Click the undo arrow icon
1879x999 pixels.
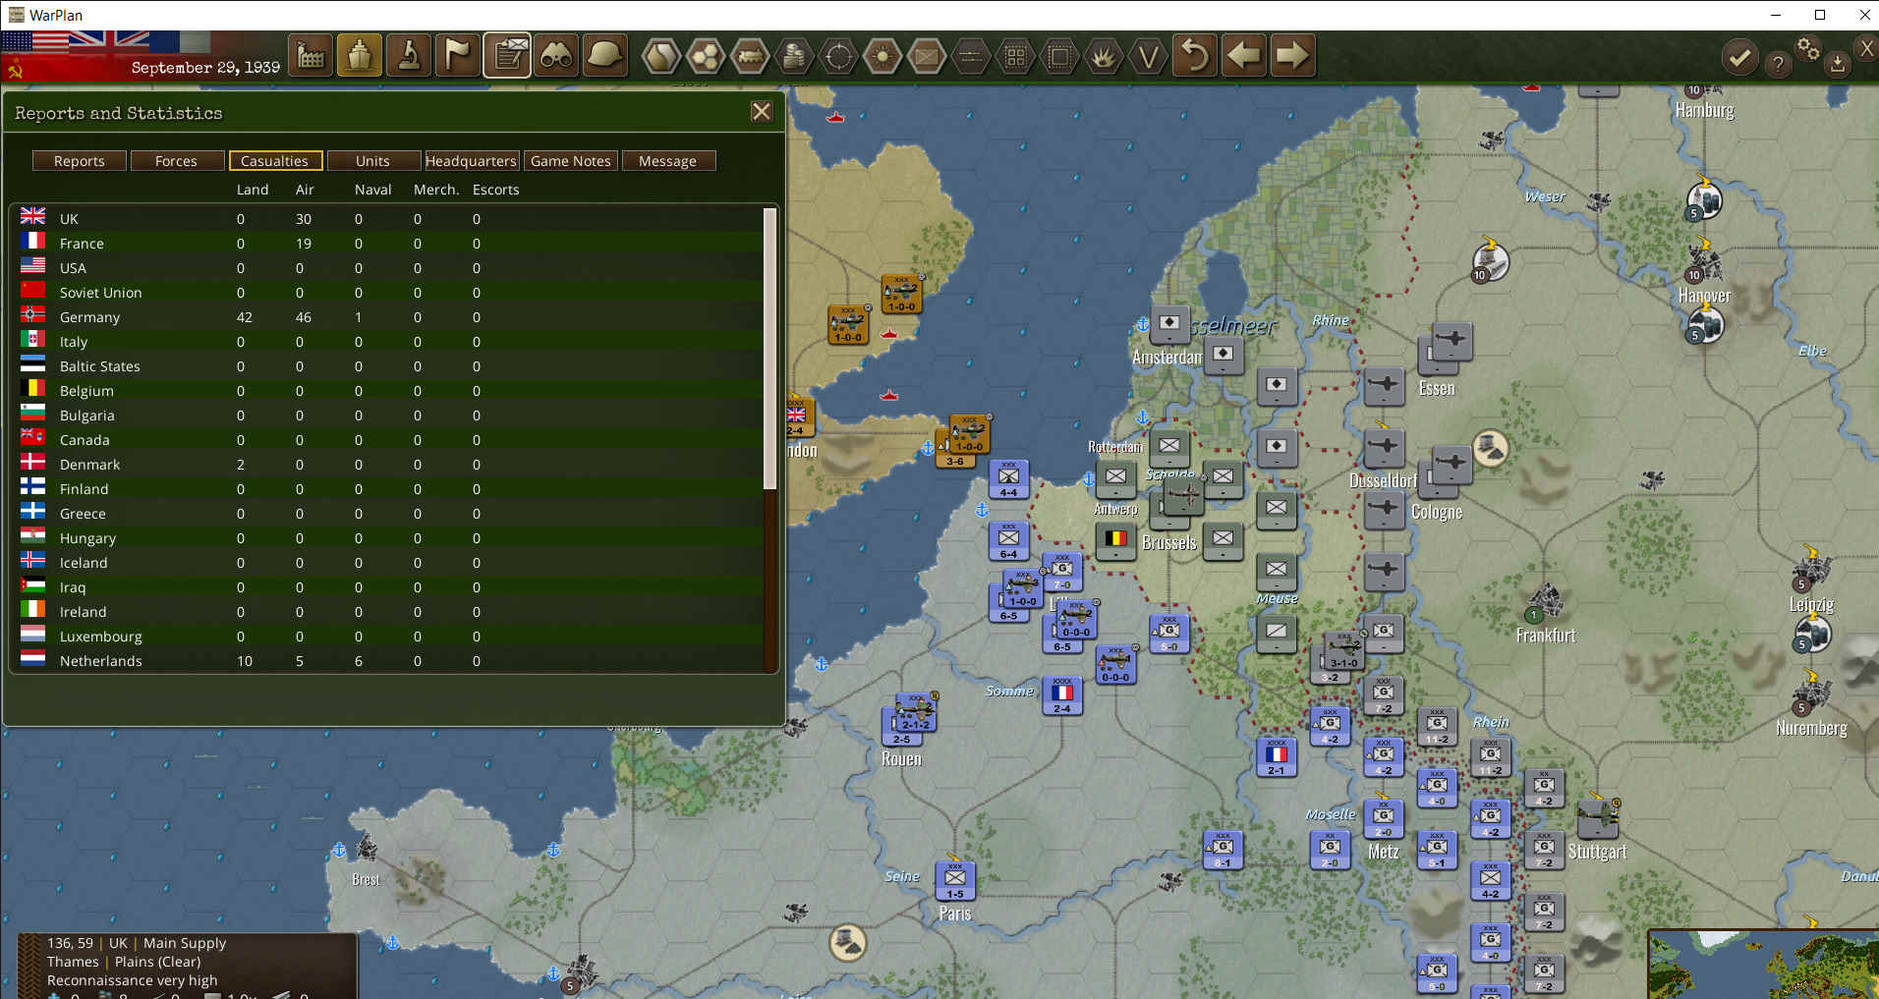pyautogui.click(x=1195, y=56)
